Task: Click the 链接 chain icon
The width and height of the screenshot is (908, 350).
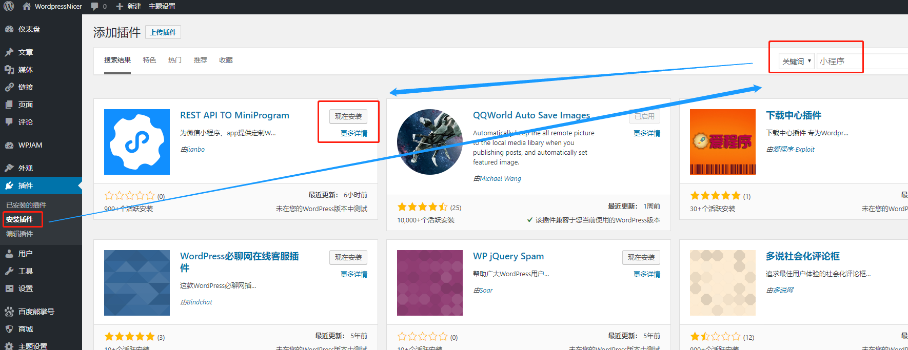Action: (9, 87)
